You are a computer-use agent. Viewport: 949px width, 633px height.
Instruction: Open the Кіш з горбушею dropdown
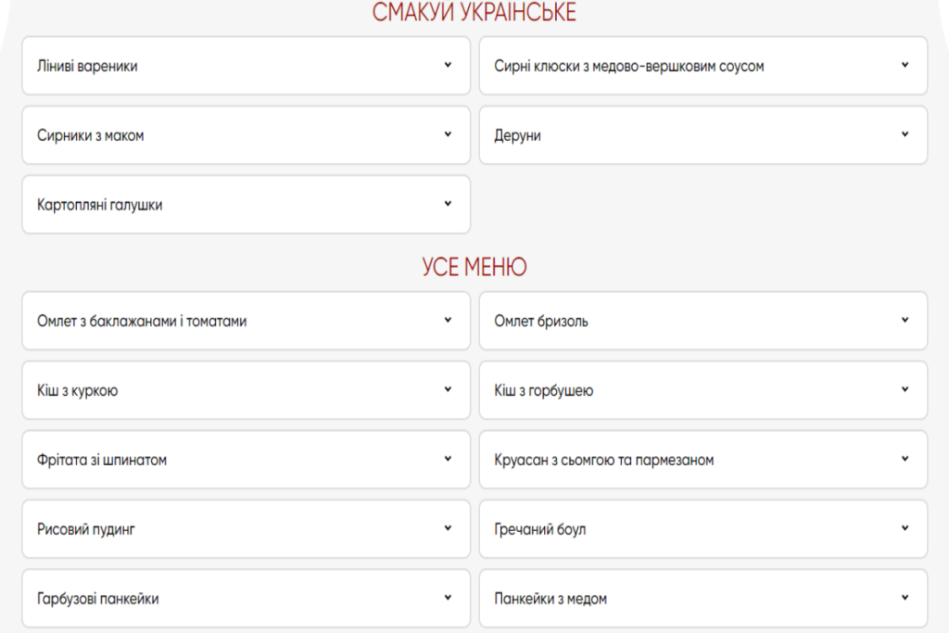(702, 390)
